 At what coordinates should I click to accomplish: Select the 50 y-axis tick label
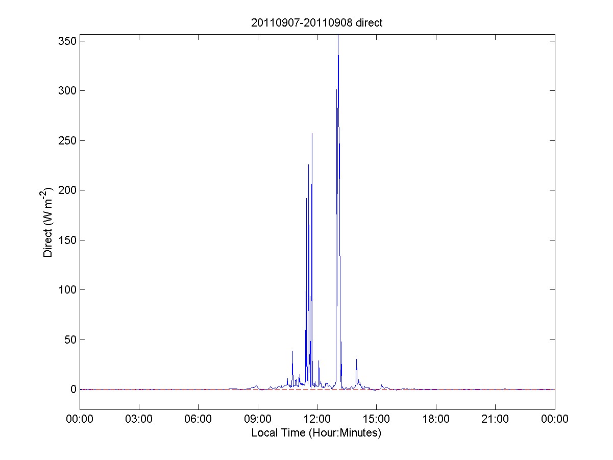click(x=69, y=340)
